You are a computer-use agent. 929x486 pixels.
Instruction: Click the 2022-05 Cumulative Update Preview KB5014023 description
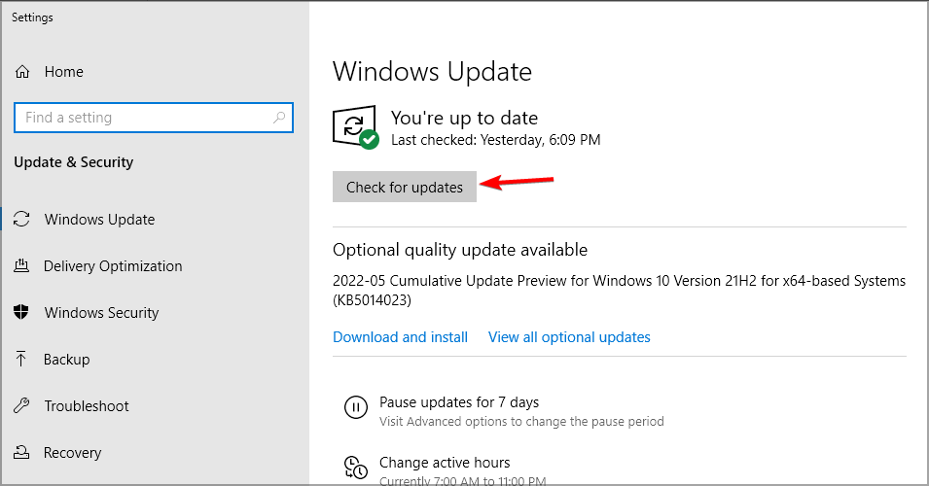[619, 290]
